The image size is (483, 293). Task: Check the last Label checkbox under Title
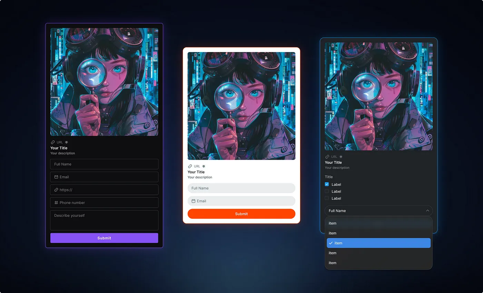[327, 198]
